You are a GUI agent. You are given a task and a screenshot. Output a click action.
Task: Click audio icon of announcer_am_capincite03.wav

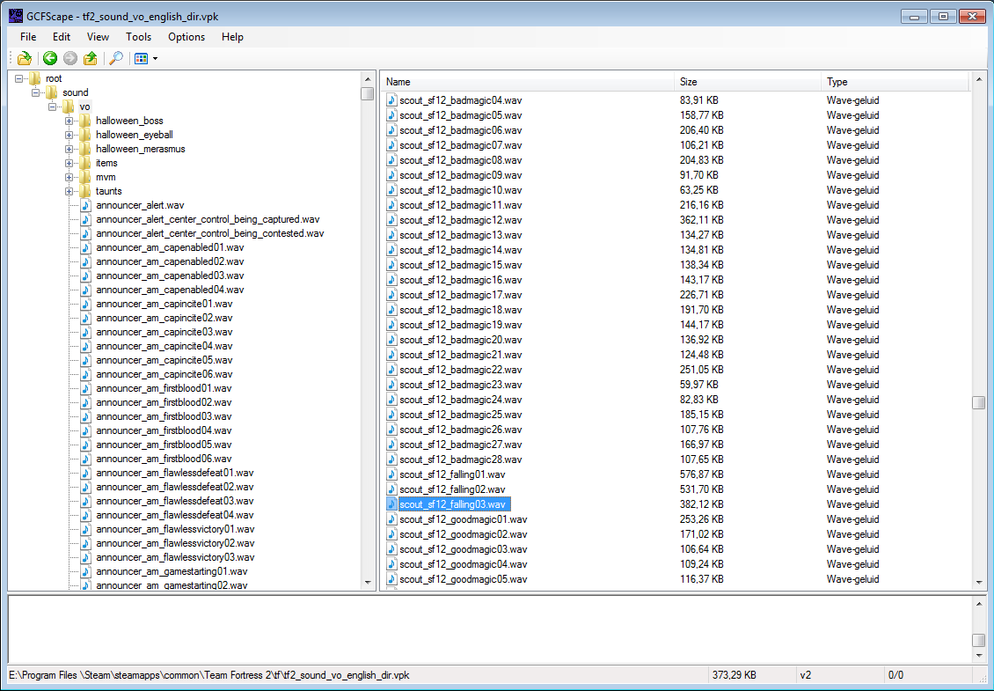tap(85, 332)
